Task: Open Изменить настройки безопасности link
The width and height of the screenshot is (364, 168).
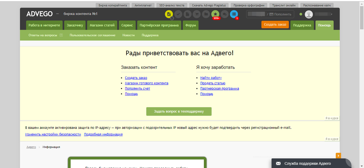Action: coord(53,134)
